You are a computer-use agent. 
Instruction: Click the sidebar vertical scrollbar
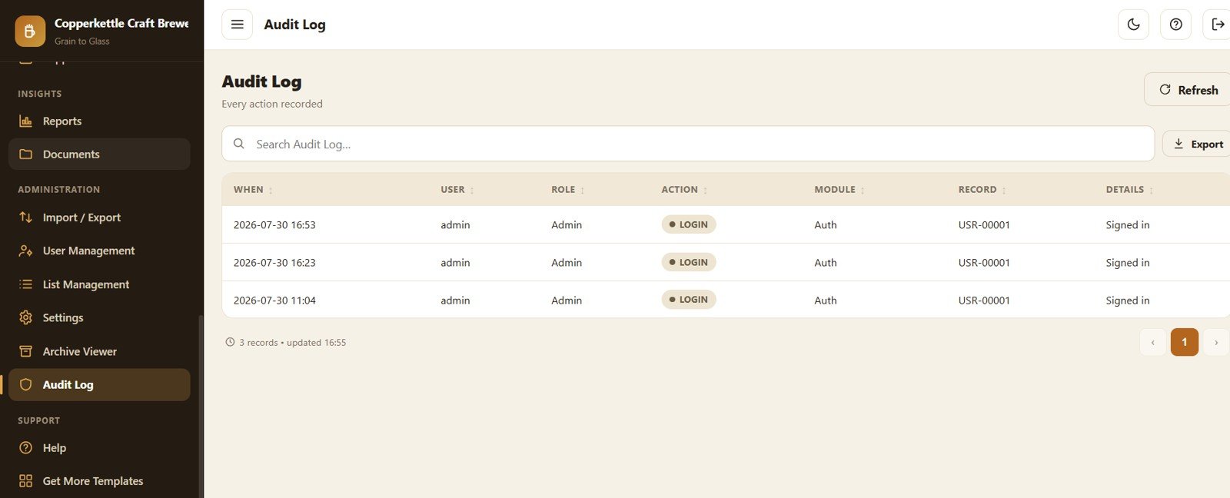tap(201, 406)
